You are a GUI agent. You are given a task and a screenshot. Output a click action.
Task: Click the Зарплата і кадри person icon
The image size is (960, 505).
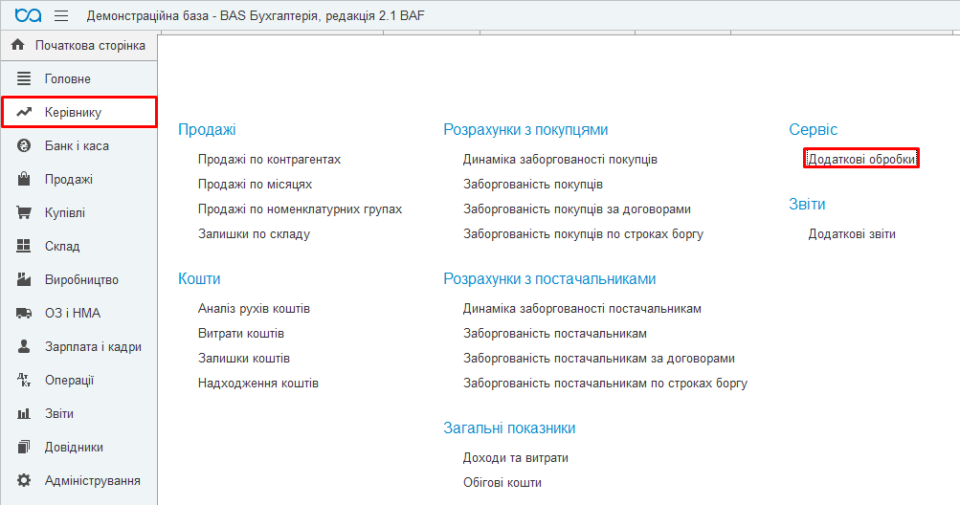pos(25,347)
